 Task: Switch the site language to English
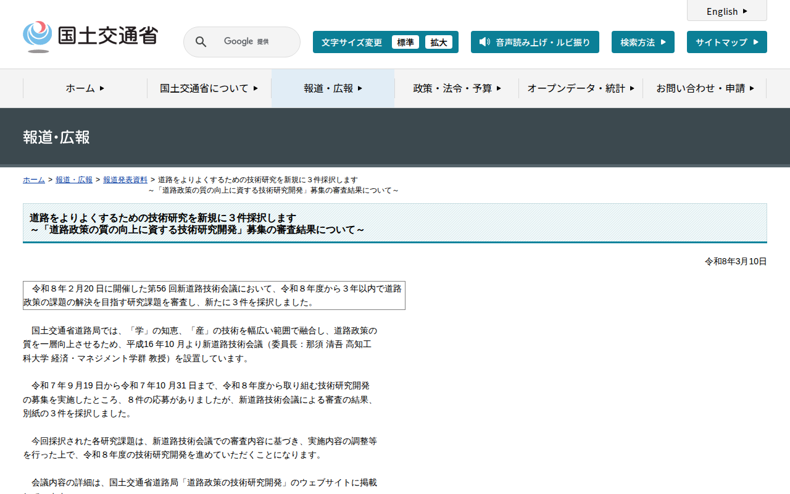[x=726, y=11]
